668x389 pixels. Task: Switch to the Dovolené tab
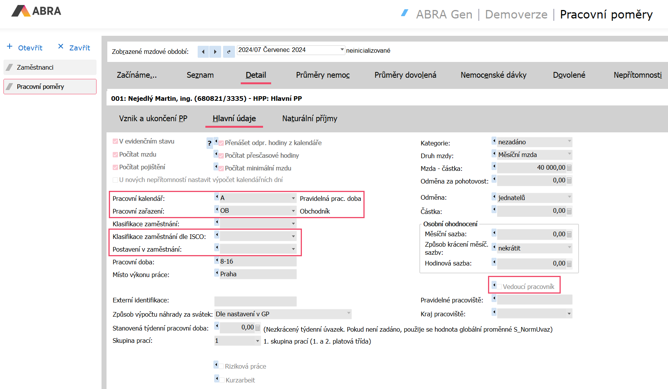[569, 75]
